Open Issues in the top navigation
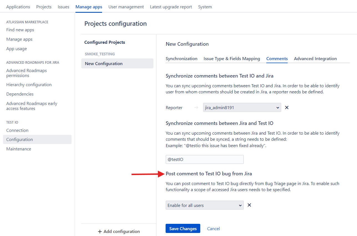The width and height of the screenshot is (357, 236). click(x=64, y=7)
